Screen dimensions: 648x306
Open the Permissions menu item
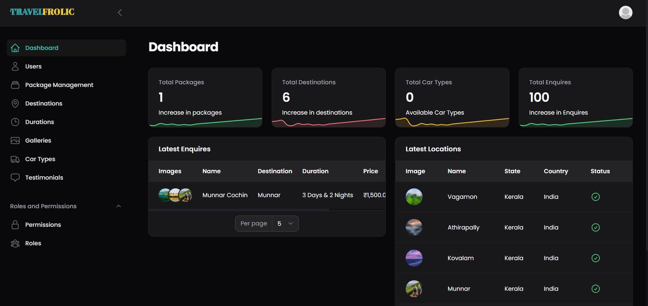43,225
